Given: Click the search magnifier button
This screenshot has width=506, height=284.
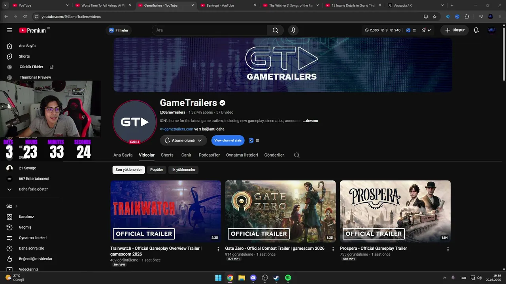Looking at the screenshot, I should (275, 30).
